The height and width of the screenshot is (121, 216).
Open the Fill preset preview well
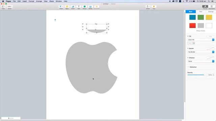coord(210,36)
